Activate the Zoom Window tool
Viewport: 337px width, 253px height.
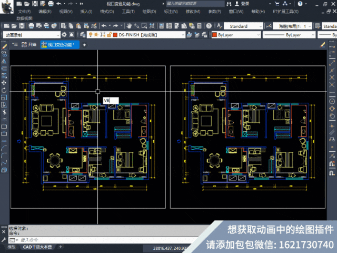144,26
